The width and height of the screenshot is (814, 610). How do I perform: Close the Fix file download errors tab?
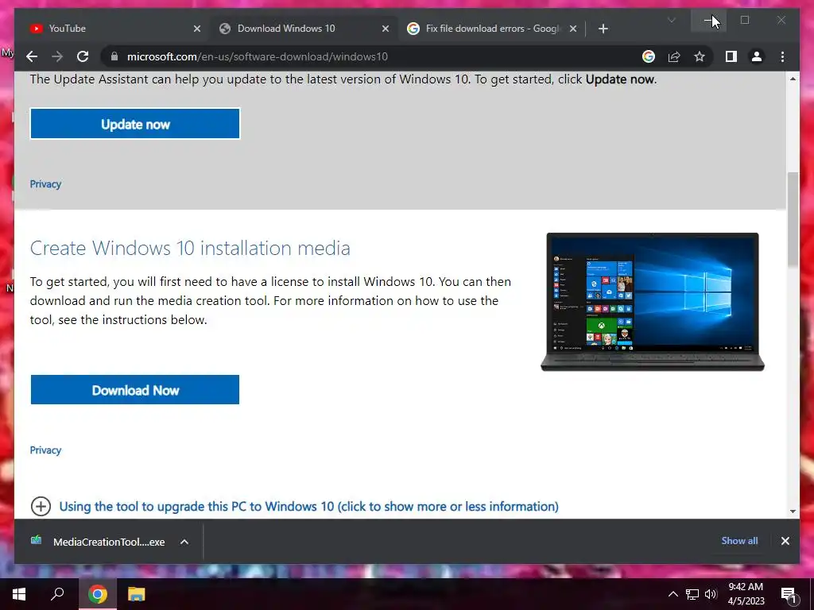573,29
